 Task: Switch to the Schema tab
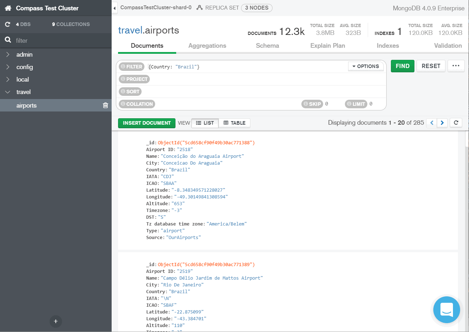[267, 46]
